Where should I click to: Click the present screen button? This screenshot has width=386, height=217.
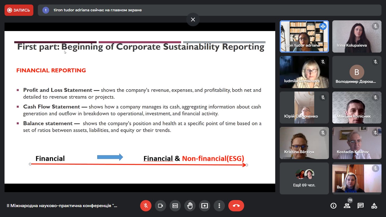(205, 206)
